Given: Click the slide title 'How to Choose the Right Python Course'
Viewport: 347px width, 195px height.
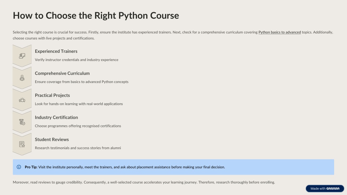Looking at the screenshot, I should (96, 16).
